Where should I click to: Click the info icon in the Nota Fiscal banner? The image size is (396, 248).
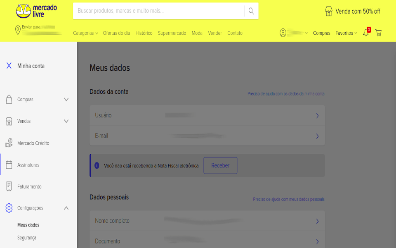[x=97, y=165]
